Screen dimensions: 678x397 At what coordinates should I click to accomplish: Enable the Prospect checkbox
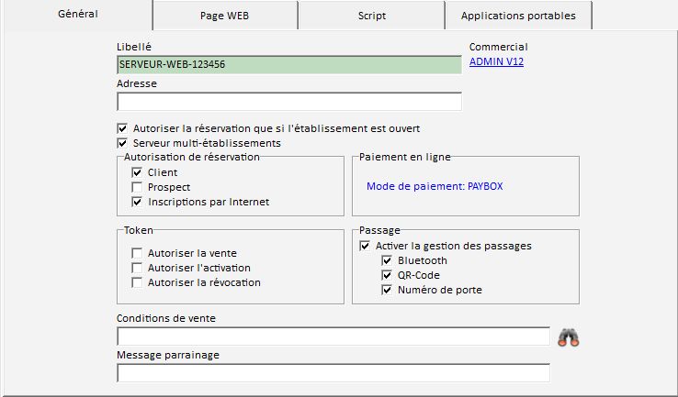point(137,187)
